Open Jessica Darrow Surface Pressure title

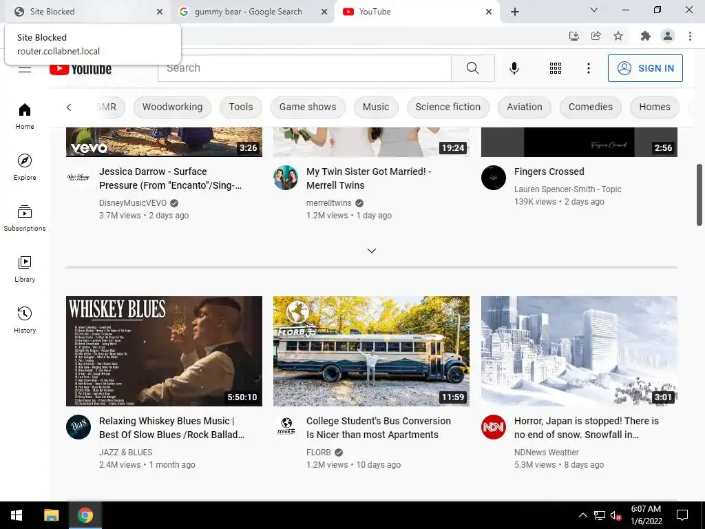171,178
